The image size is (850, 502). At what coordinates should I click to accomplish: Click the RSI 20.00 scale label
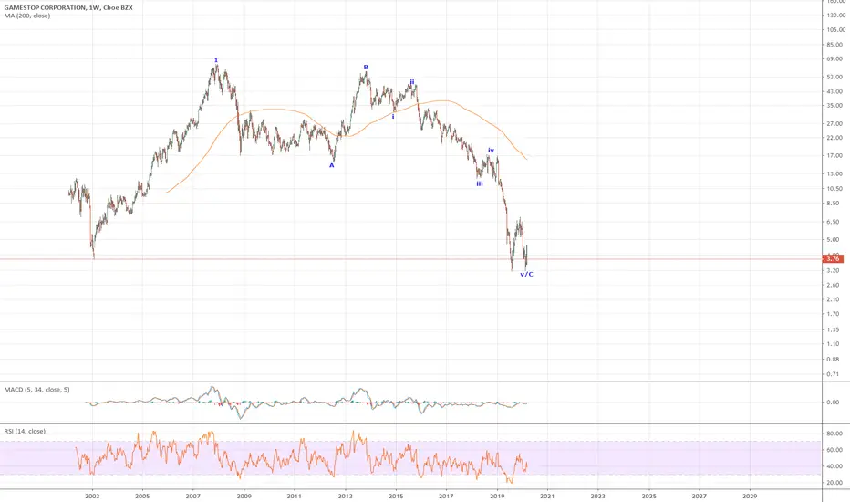pos(835,483)
